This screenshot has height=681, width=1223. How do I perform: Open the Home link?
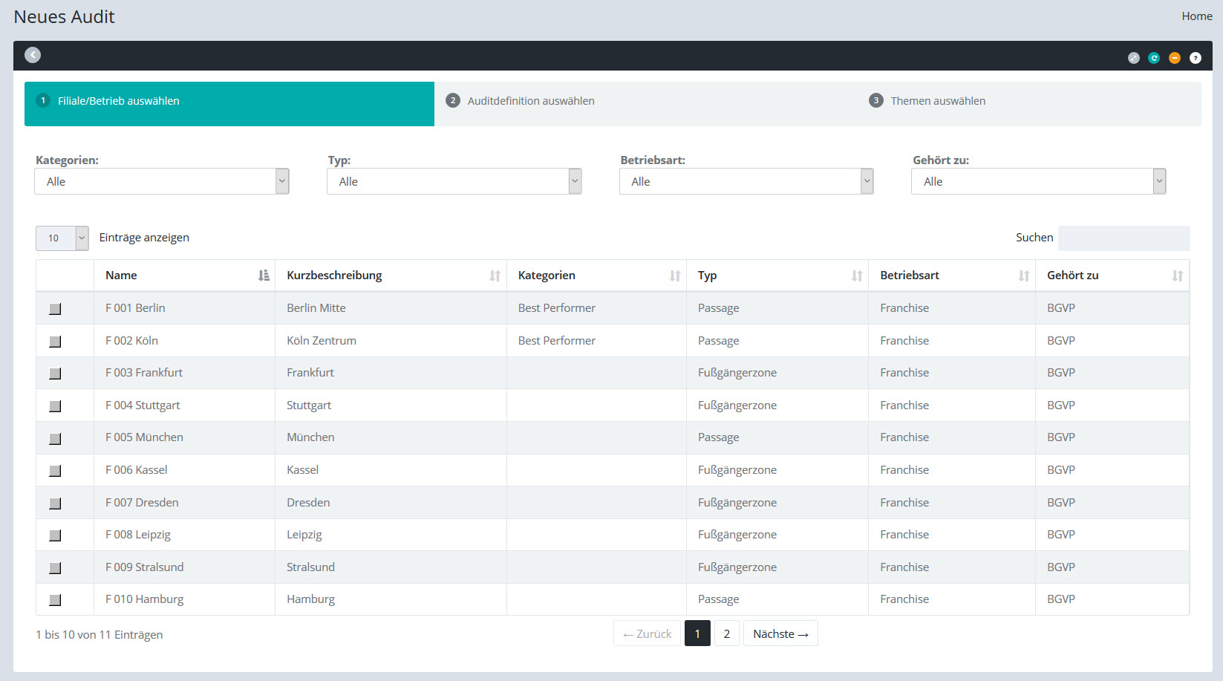point(1196,16)
